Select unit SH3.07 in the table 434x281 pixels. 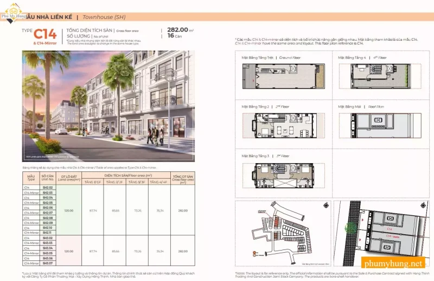click(47, 263)
